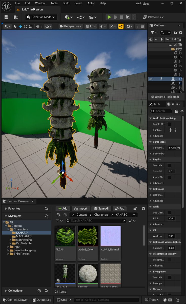Open the Lit view mode dropdown

(x=91, y=26)
